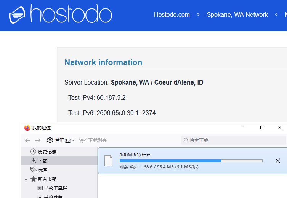Maximize the 我的足迹 Library window
The image size is (287, 198).
262,128
